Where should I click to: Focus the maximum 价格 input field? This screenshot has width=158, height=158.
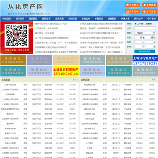149,47
